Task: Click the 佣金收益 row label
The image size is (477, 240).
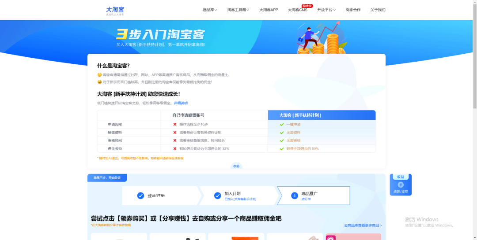Action: (115, 149)
